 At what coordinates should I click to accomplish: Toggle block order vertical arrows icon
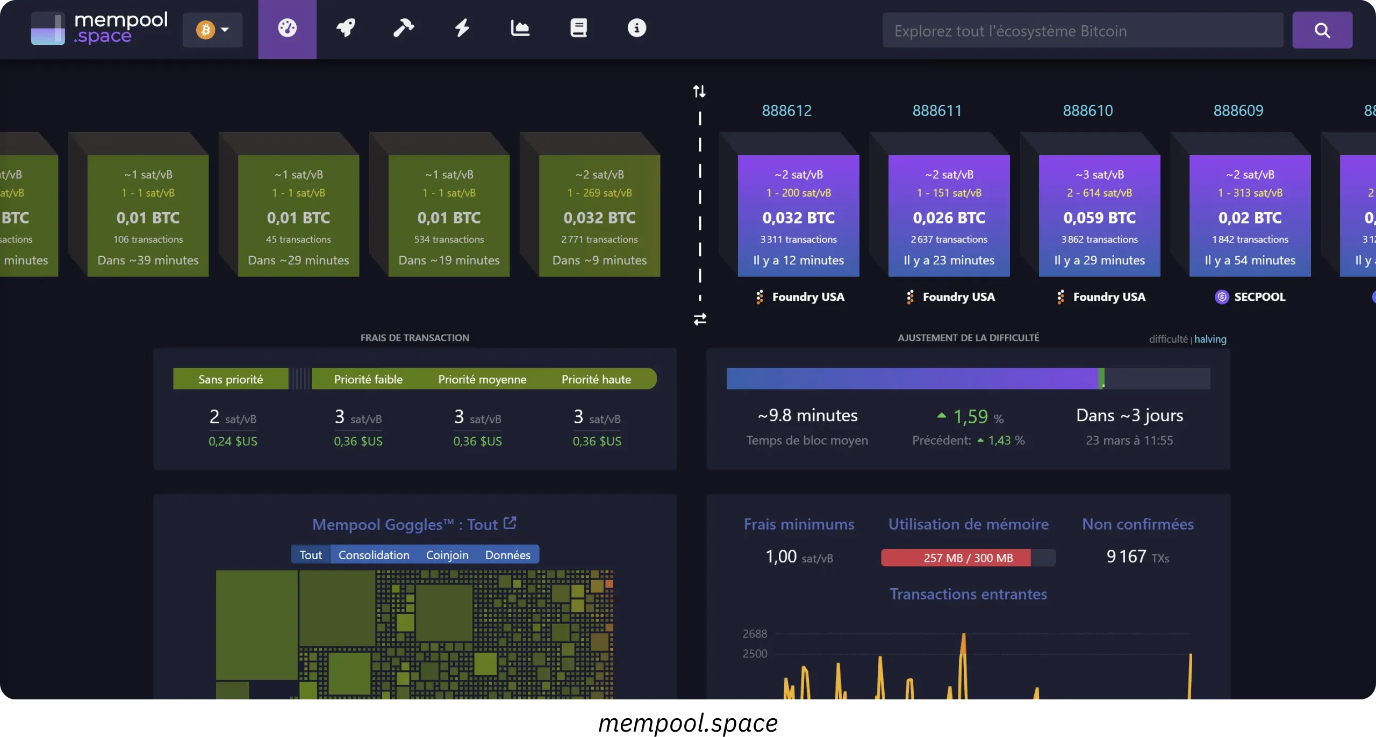(699, 91)
